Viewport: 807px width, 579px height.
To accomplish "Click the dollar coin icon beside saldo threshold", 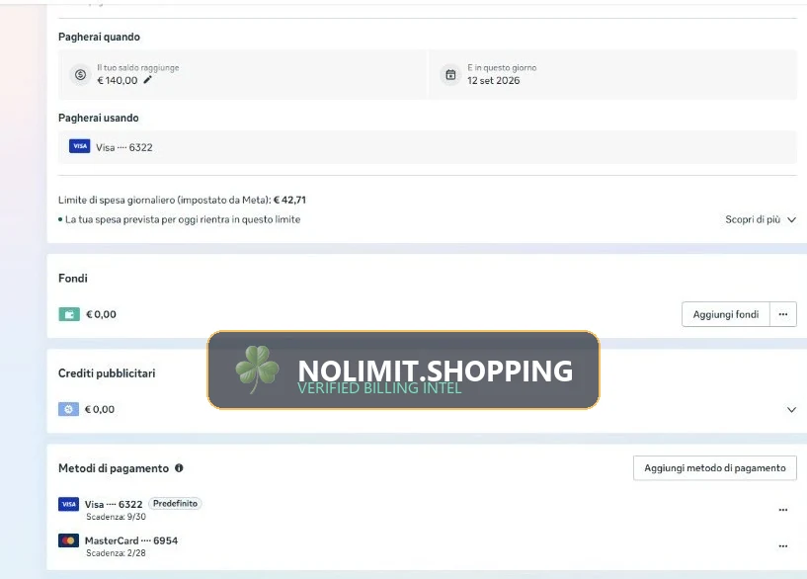I will pos(80,75).
